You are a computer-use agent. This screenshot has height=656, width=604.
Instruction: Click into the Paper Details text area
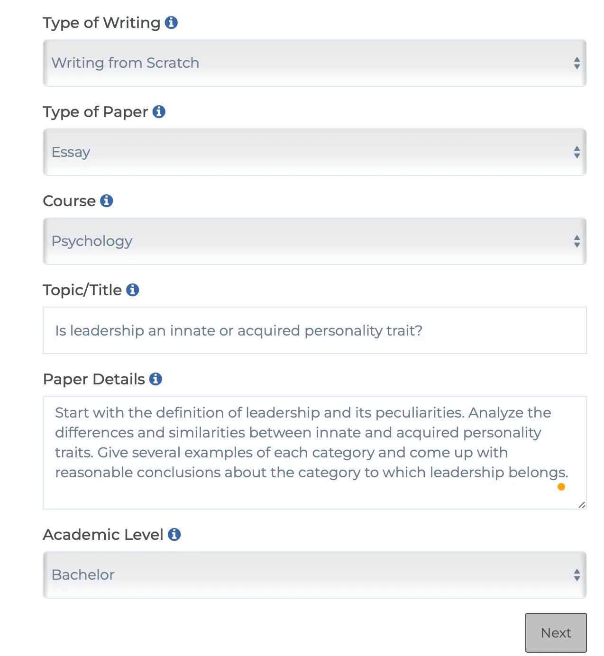315,453
